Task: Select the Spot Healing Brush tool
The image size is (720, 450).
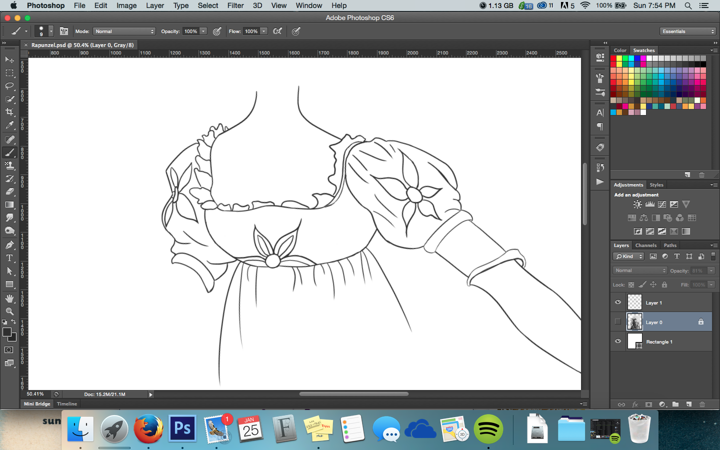Action: coord(9,139)
